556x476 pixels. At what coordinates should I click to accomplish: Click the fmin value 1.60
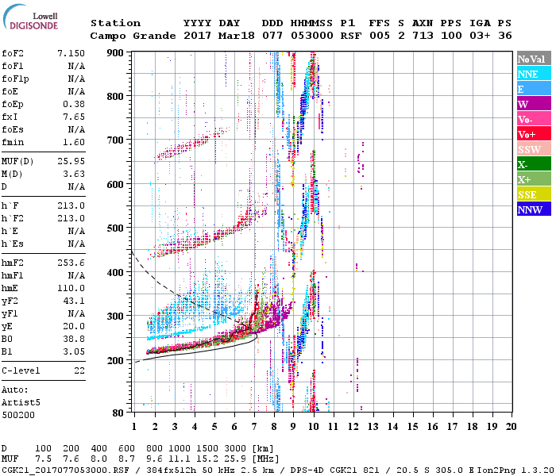coord(74,142)
